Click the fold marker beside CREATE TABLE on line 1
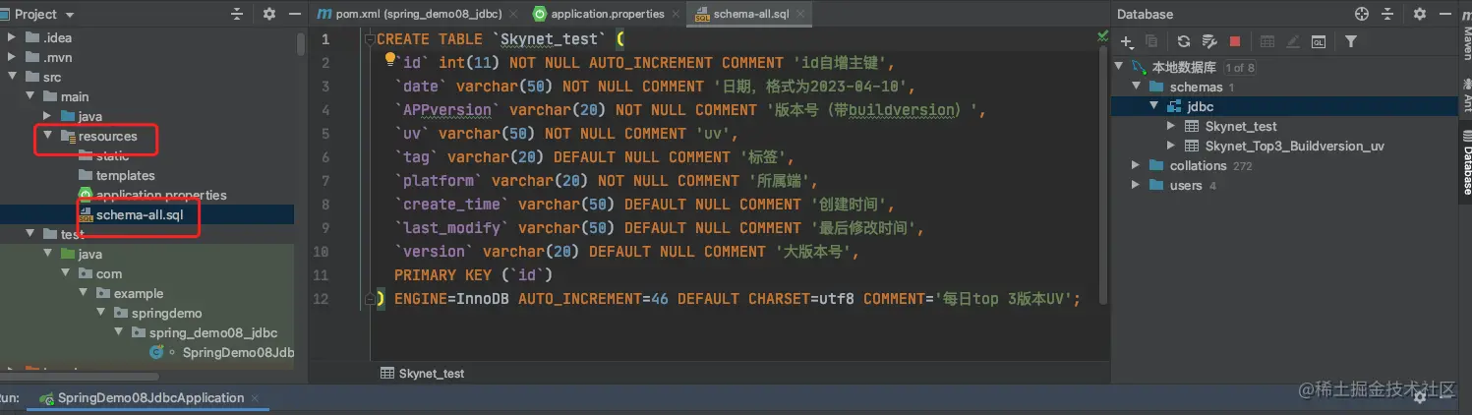The height and width of the screenshot is (415, 1472). 368,39
